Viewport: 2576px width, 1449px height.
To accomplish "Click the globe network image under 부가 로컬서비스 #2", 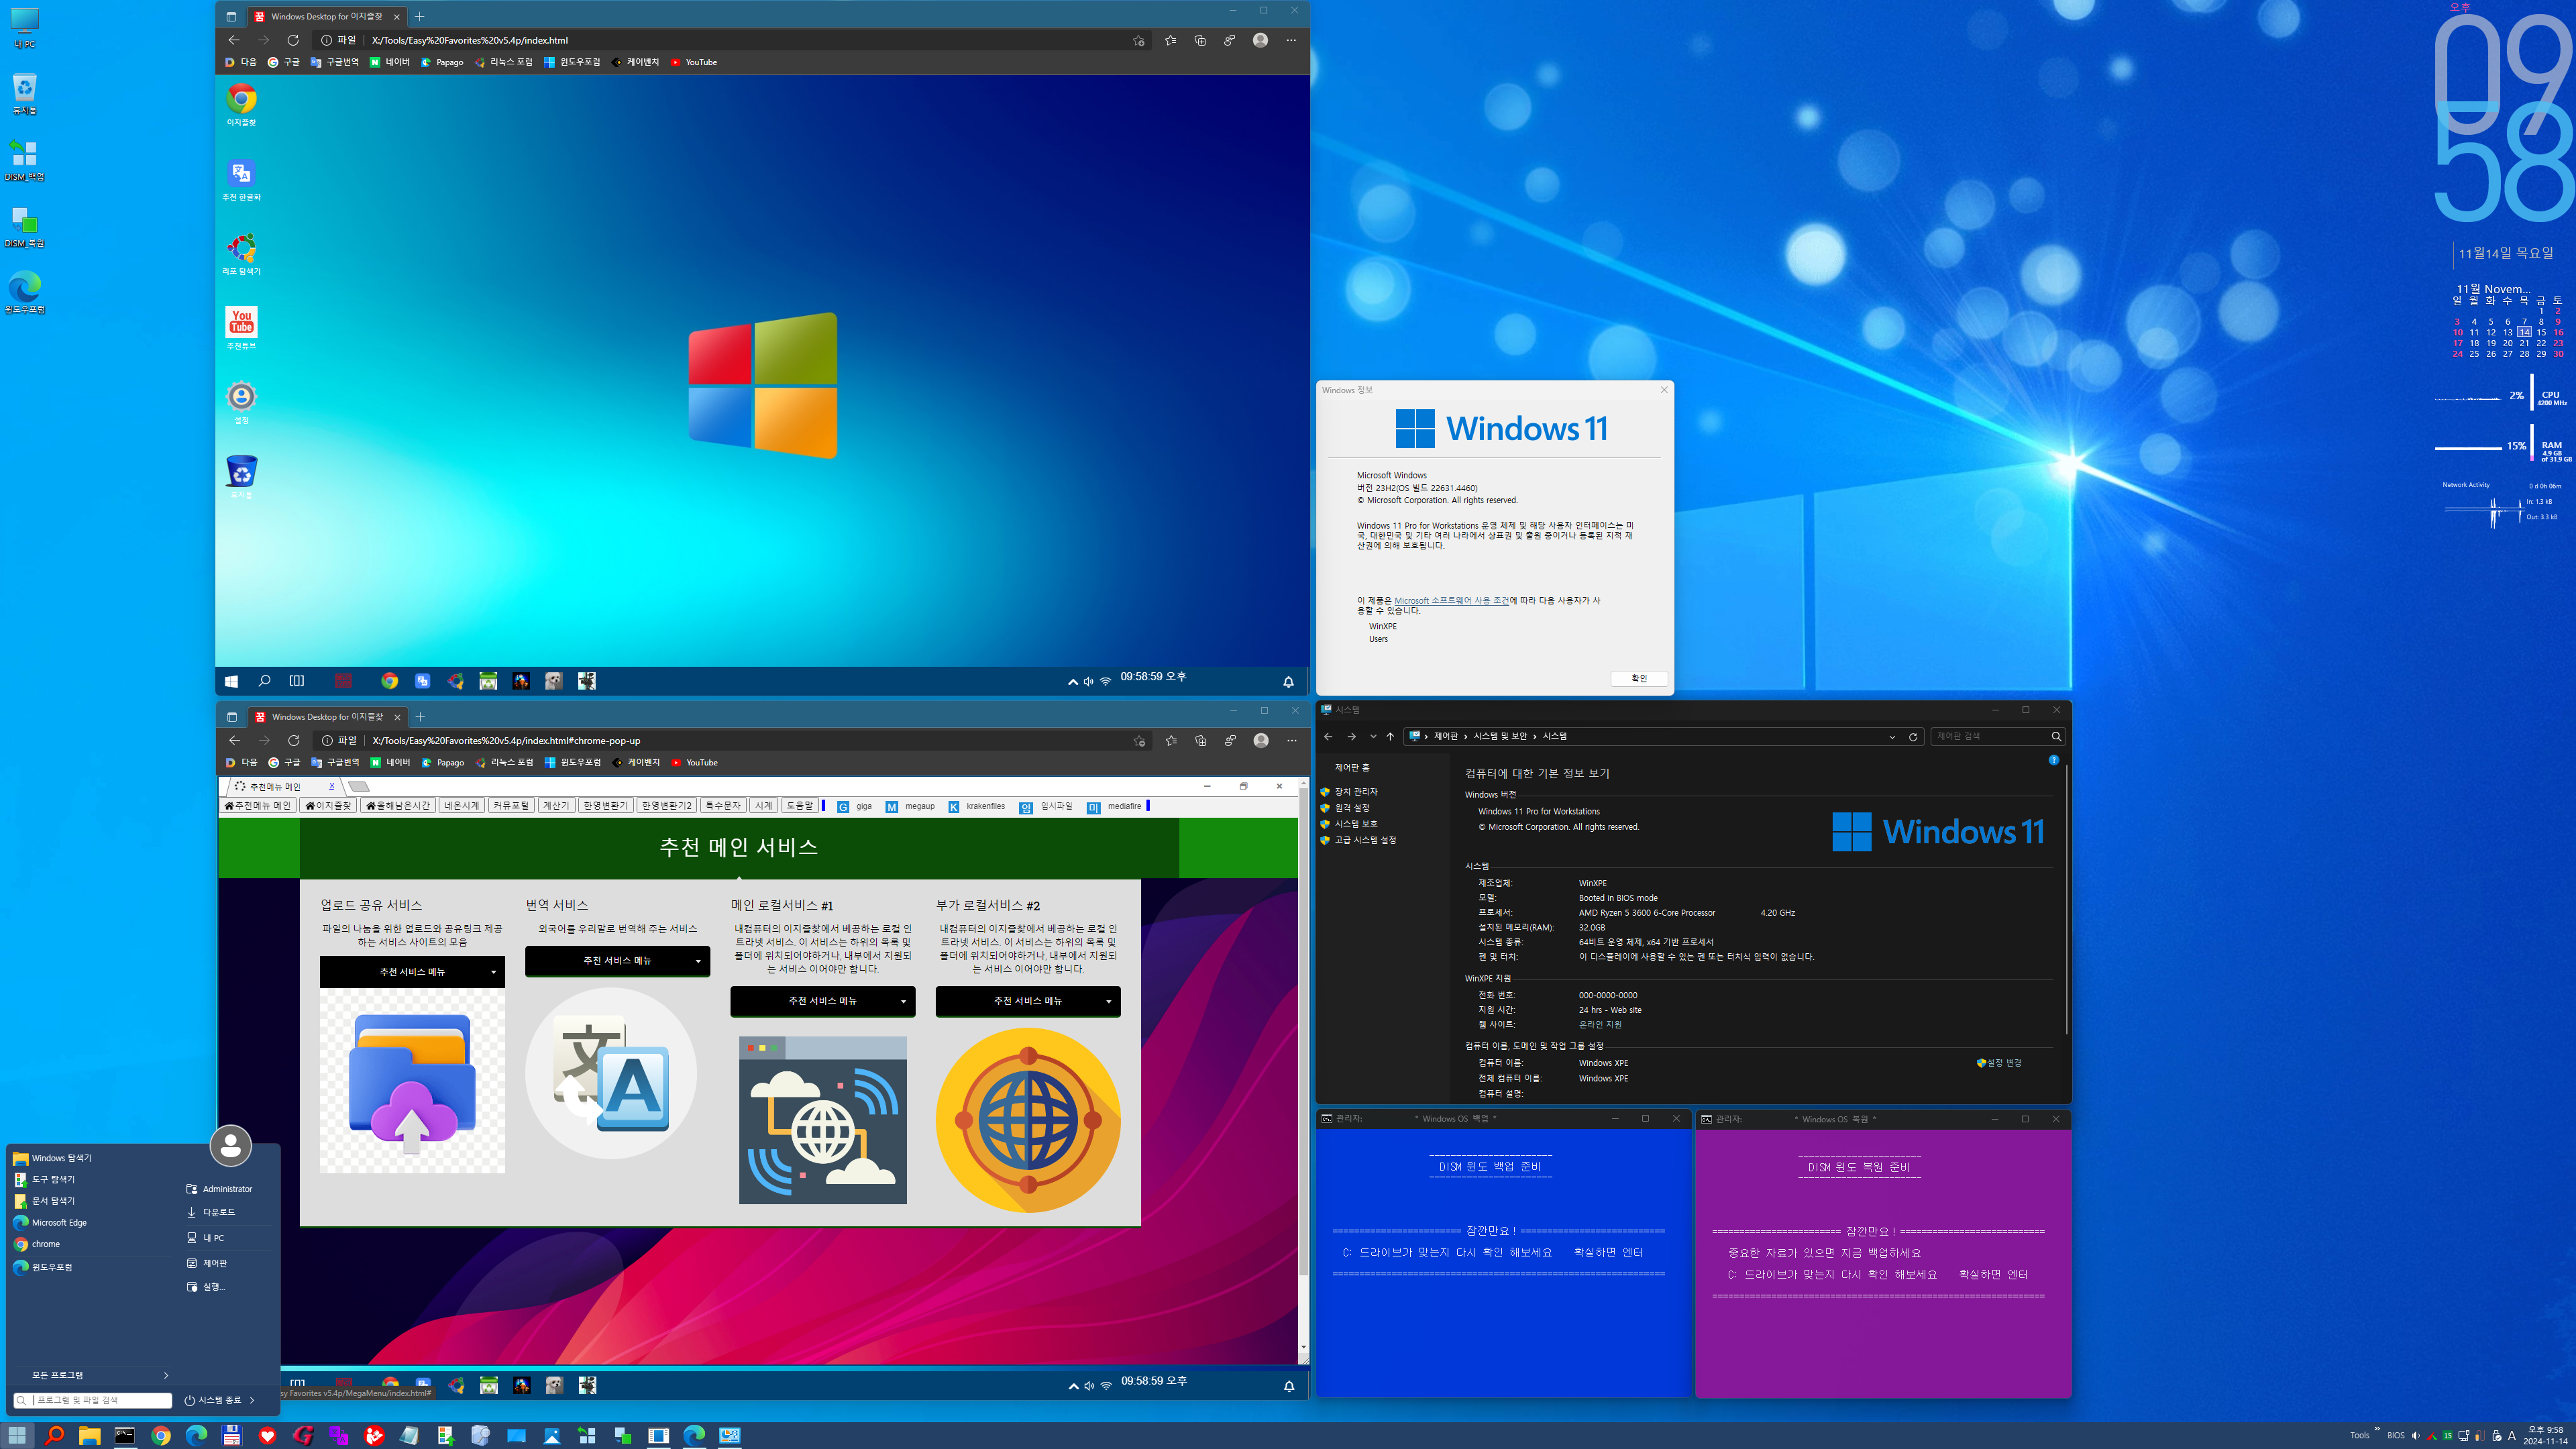I will 1028,1120.
